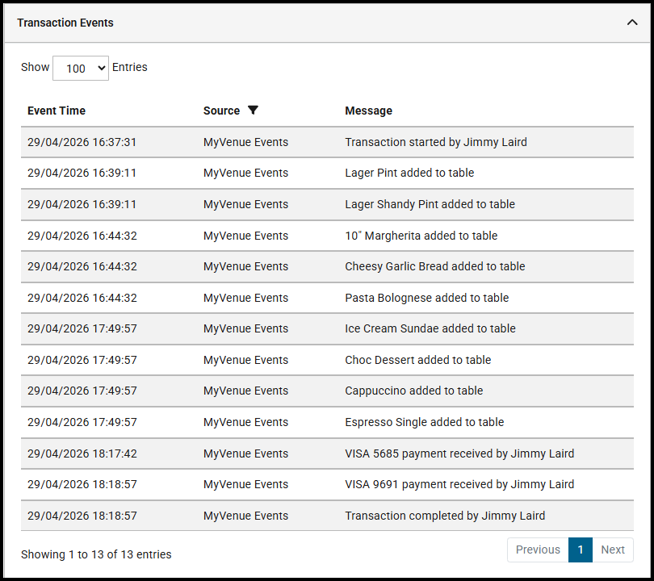Select page 1 in pagination

[581, 550]
